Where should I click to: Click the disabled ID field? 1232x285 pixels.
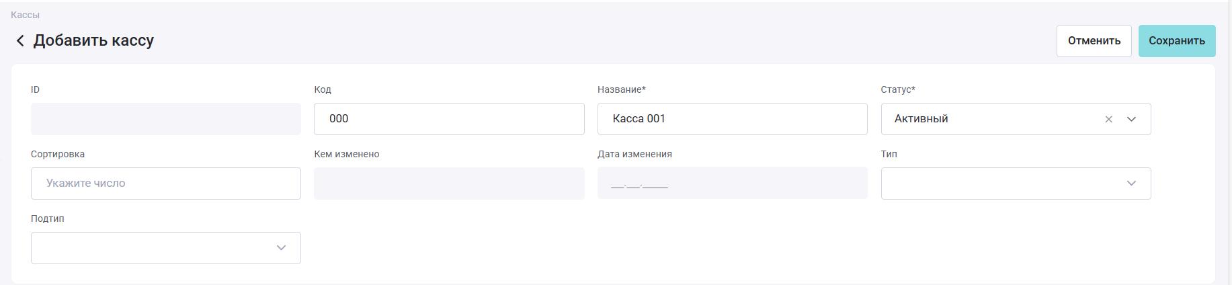165,119
